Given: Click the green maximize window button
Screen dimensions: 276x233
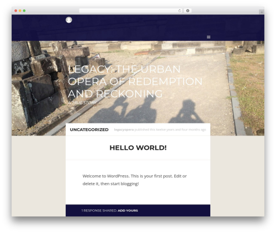Looking at the screenshot, I should [x=24, y=11].
